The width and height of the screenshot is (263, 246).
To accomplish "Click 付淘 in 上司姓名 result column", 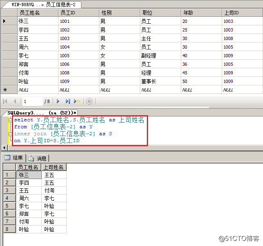I will click(x=54, y=190).
